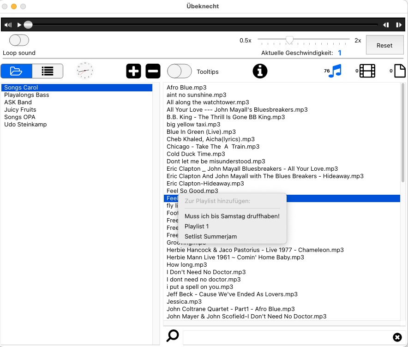
Task: Choose Setlist Summerjam from context menu
Action: [210, 236]
